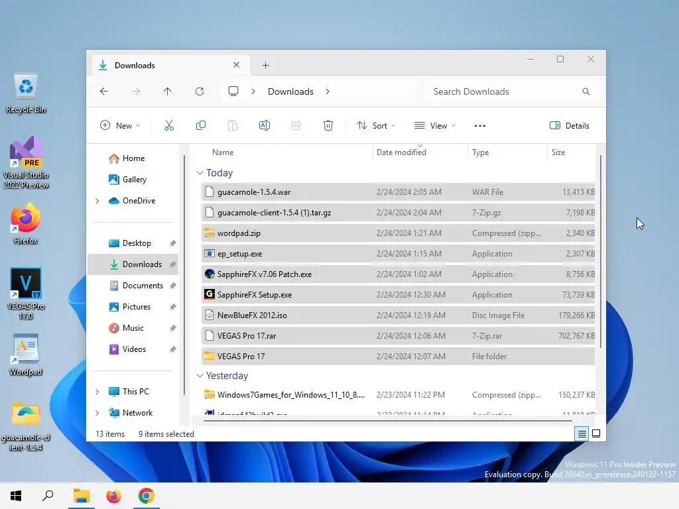Click Downloads breadcrumb in address bar
Image resolution: width=679 pixels, height=509 pixels.
pos(290,91)
